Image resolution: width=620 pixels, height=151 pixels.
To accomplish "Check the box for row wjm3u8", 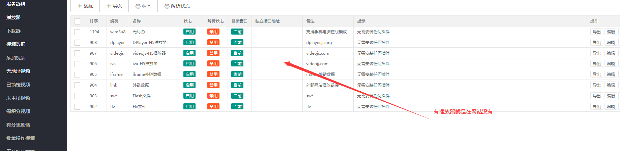I will pyautogui.click(x=77, y=32).
